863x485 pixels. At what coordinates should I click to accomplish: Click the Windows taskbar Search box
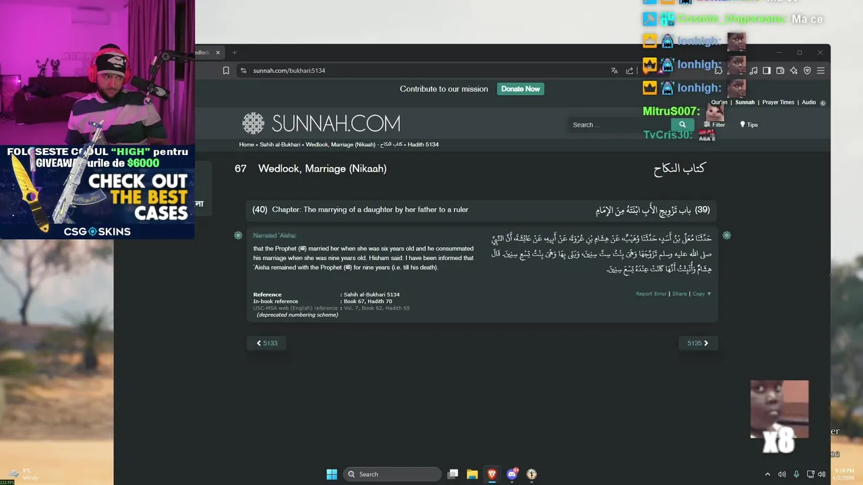[392, 474]
